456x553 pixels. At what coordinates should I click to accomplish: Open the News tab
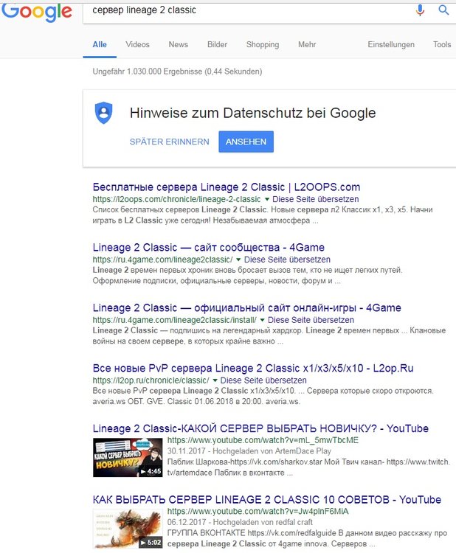tap(179, 44)
